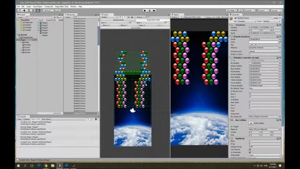Open the File menu

coord(18,7)
